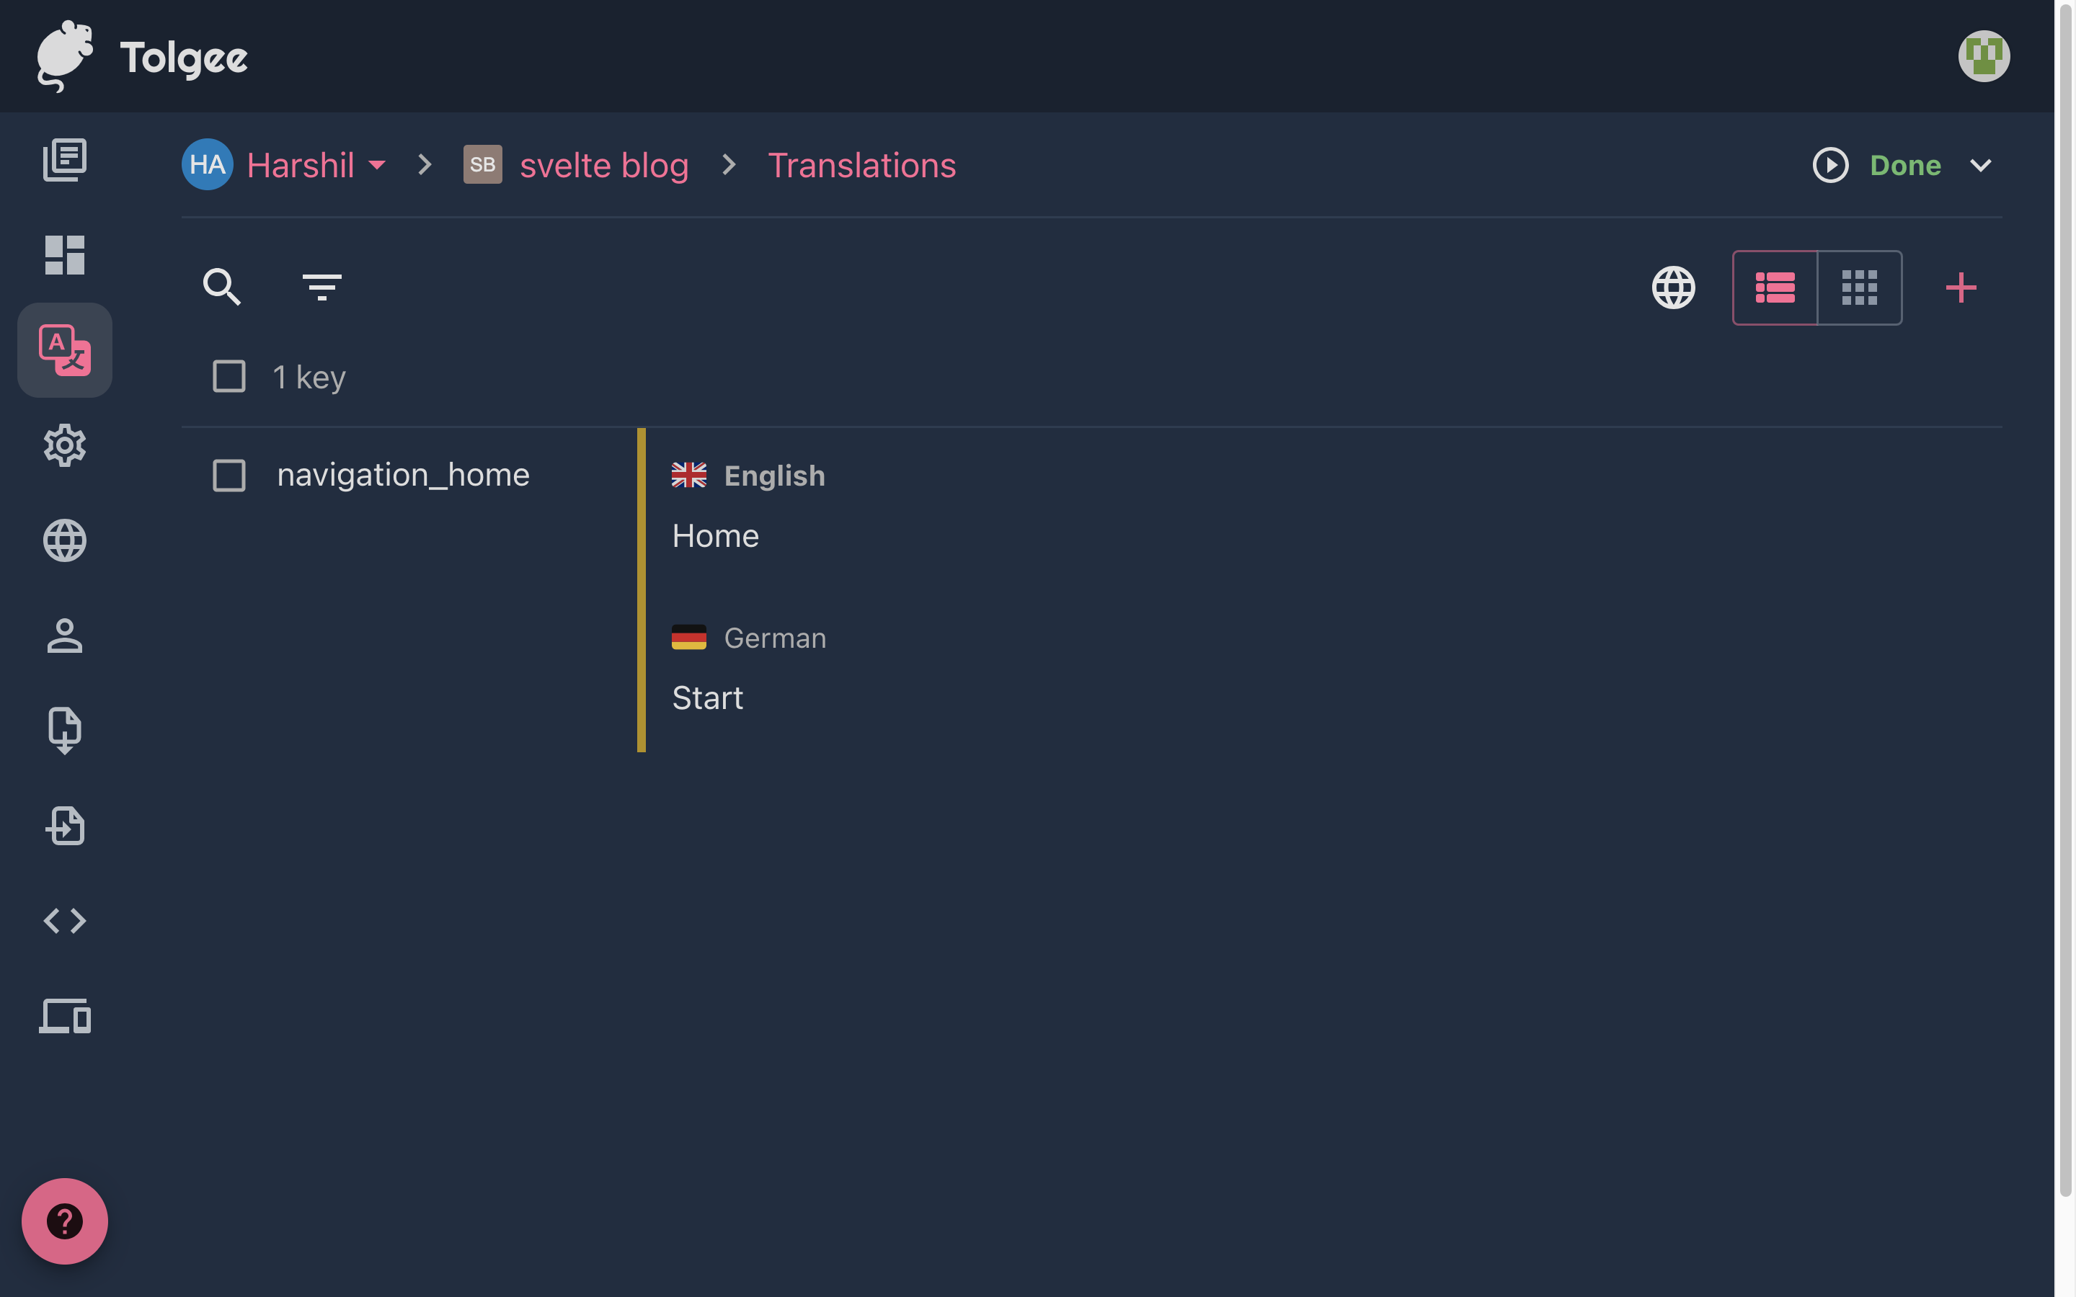Viewport: 2076px width, 1297px height.
Task: Switch to grid view layout
Action: (x=1860, y=288)
